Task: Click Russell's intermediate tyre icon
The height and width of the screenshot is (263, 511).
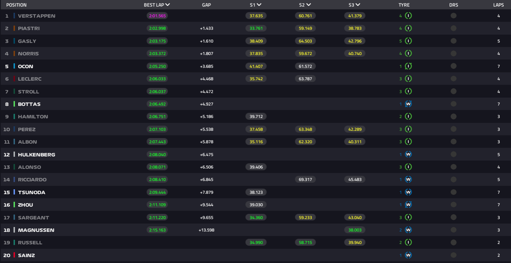Action: click(408, 243)
